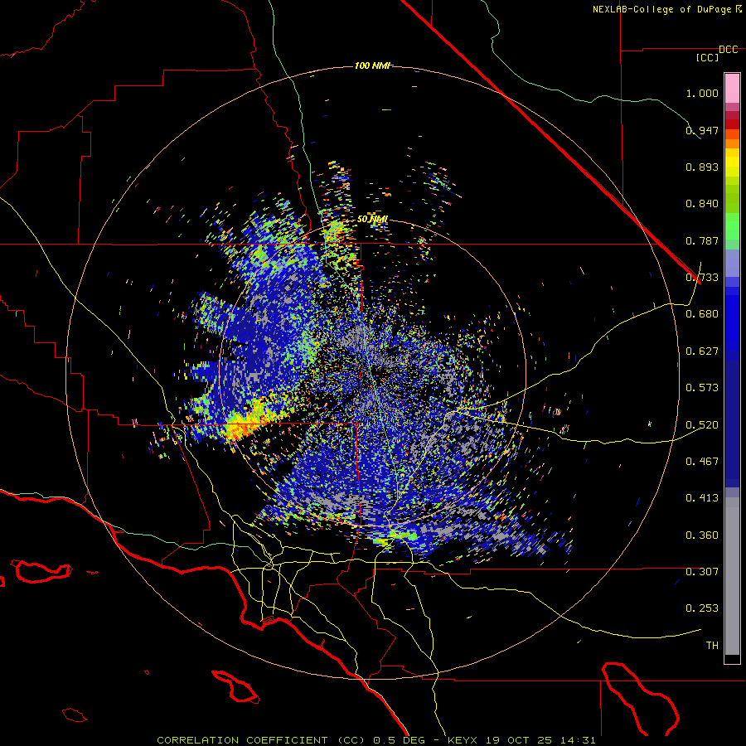This screenshot has width=746, height=746.
Task: Select the 0.787 scale value
Action: coord(702,240)
